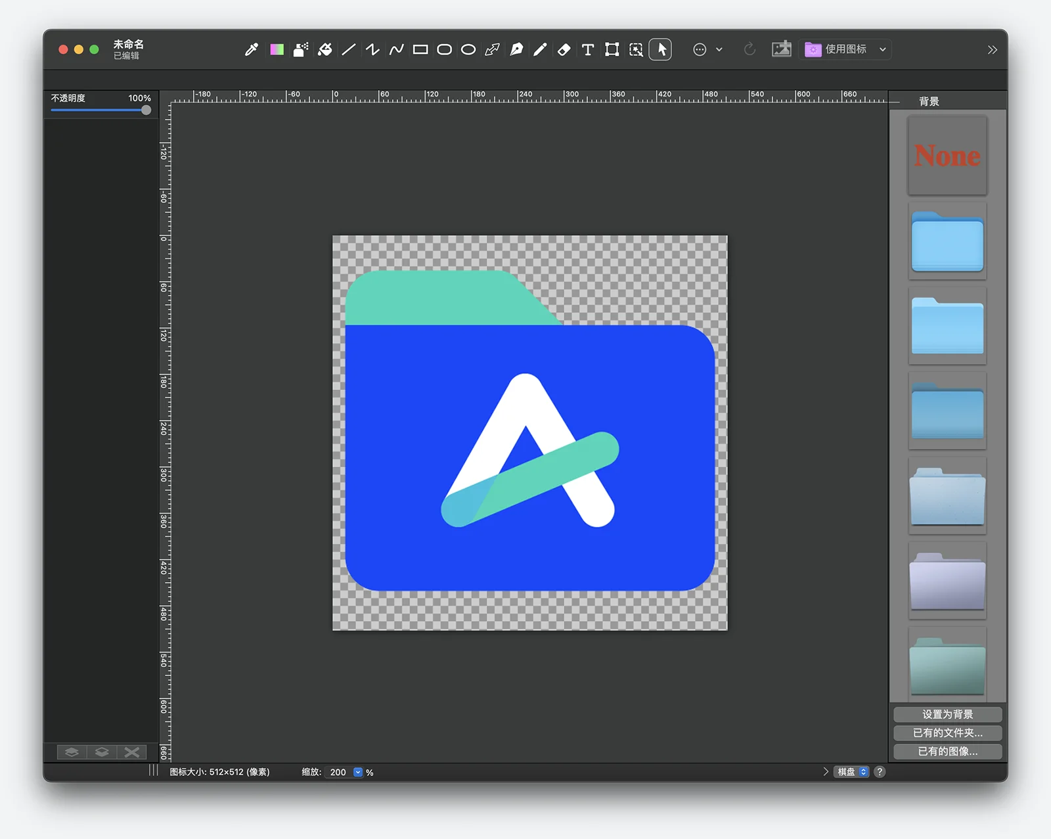The height and width of the screenshot is (839, 1051).
Task: Select the curve line tool
Action: pyautogui.click(x=397, y=49)
